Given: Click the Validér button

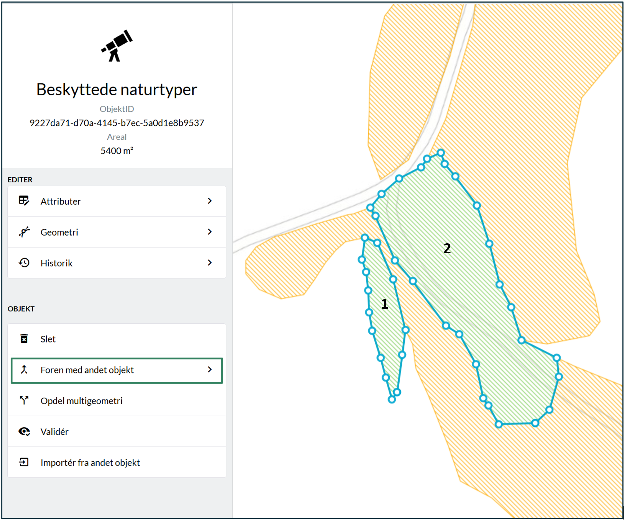Looking at the screenshot, I should (x=54, y=431).
